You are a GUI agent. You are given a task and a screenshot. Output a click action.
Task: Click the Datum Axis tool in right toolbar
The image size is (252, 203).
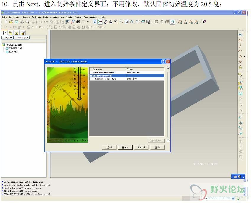240,46
